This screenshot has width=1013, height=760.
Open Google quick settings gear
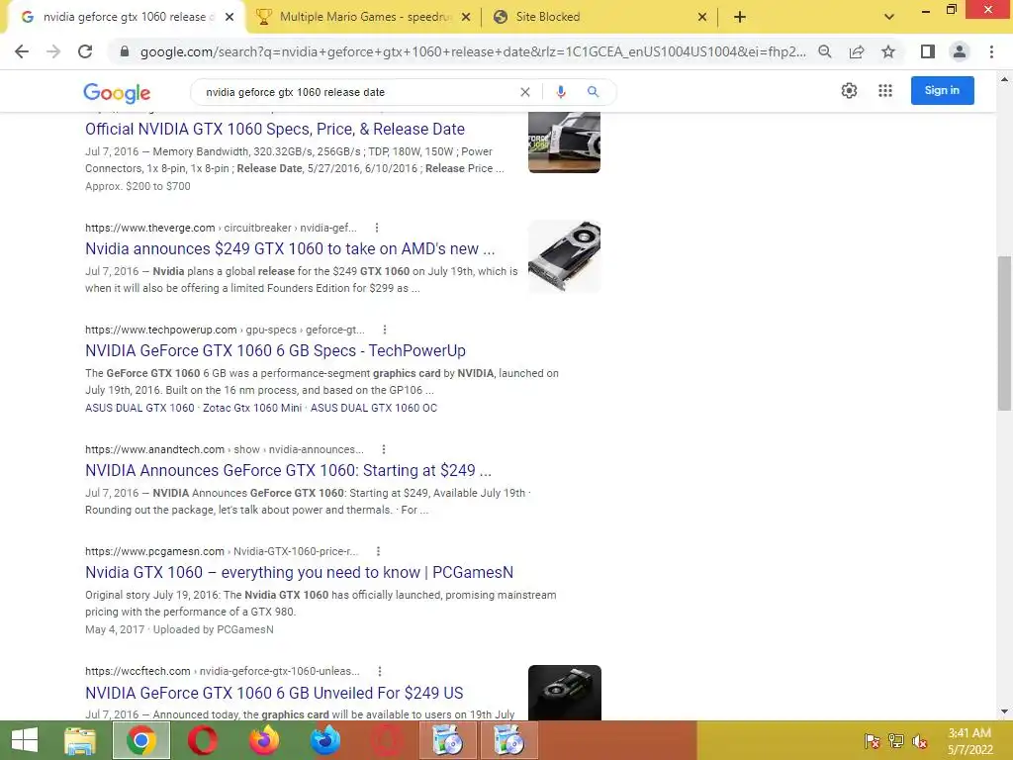pos(850,90)
